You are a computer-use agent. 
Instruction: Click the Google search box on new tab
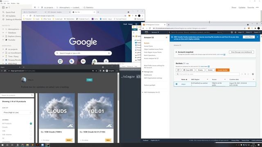coord(83,53)
